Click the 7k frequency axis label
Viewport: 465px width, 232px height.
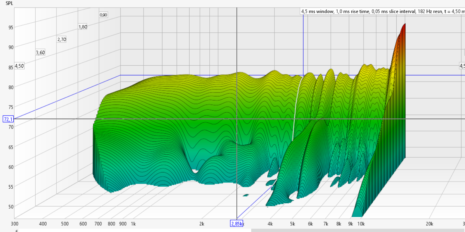(x=326, y=224)
